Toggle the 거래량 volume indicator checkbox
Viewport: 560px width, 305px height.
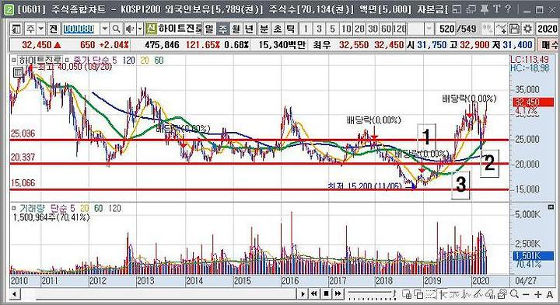tap(14, 208)
